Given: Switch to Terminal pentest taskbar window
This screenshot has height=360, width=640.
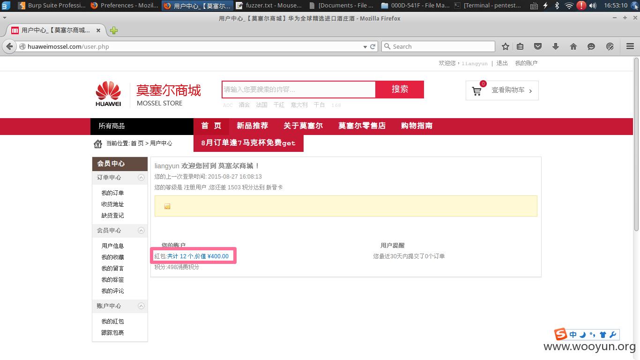Looking at the screenshot, I should 487,6.
